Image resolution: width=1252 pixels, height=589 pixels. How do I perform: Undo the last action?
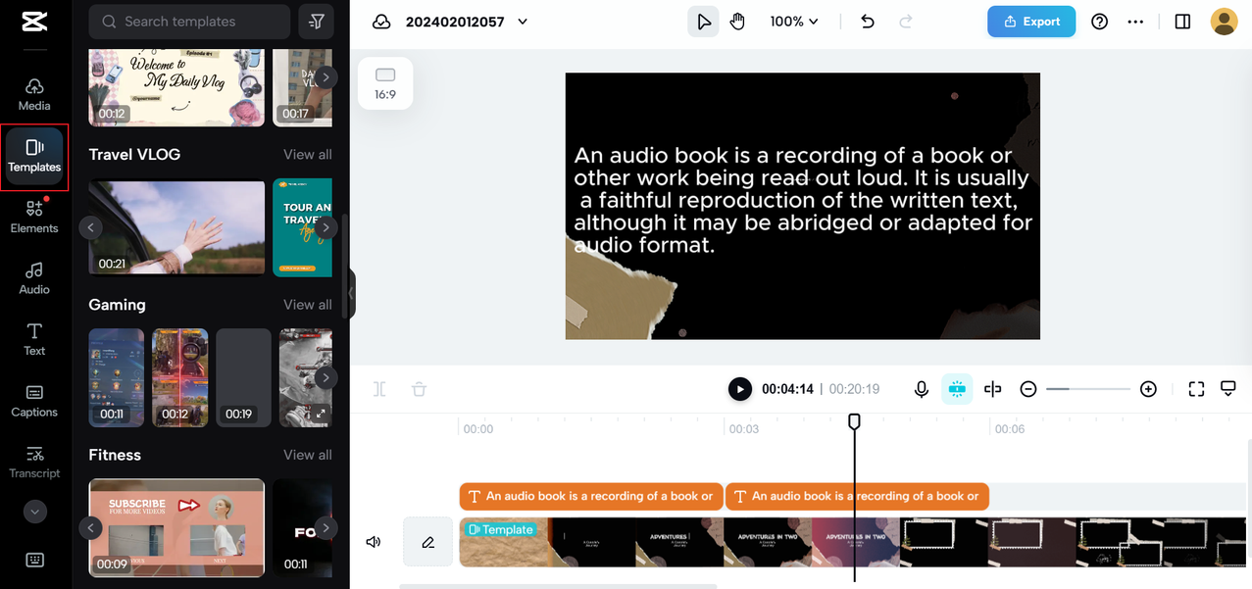coord(868,22)
